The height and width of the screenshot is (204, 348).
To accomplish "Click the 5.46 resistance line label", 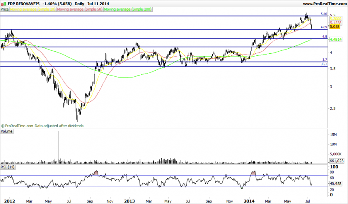I will coord(324,14).
